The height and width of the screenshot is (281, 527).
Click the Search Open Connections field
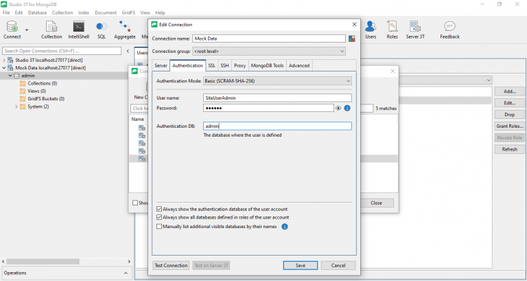click(x=62, y=51)
